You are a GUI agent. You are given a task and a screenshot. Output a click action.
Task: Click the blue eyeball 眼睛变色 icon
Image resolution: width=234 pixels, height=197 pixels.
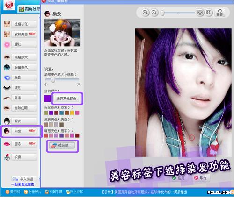click(x=7, y=67)
